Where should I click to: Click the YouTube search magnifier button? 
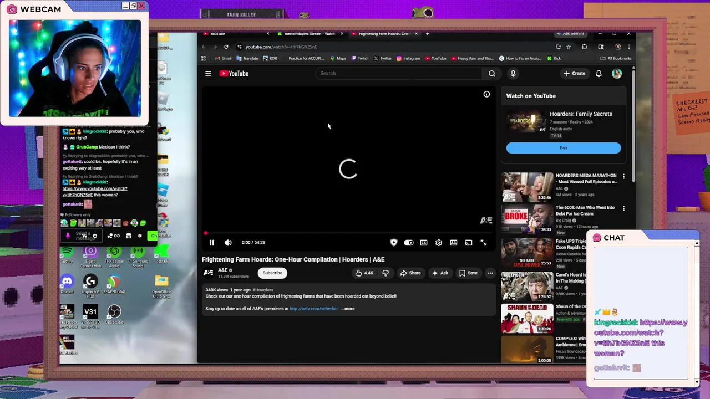[x=492, y=73]
